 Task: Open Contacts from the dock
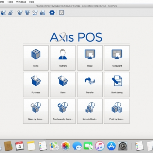8,146
